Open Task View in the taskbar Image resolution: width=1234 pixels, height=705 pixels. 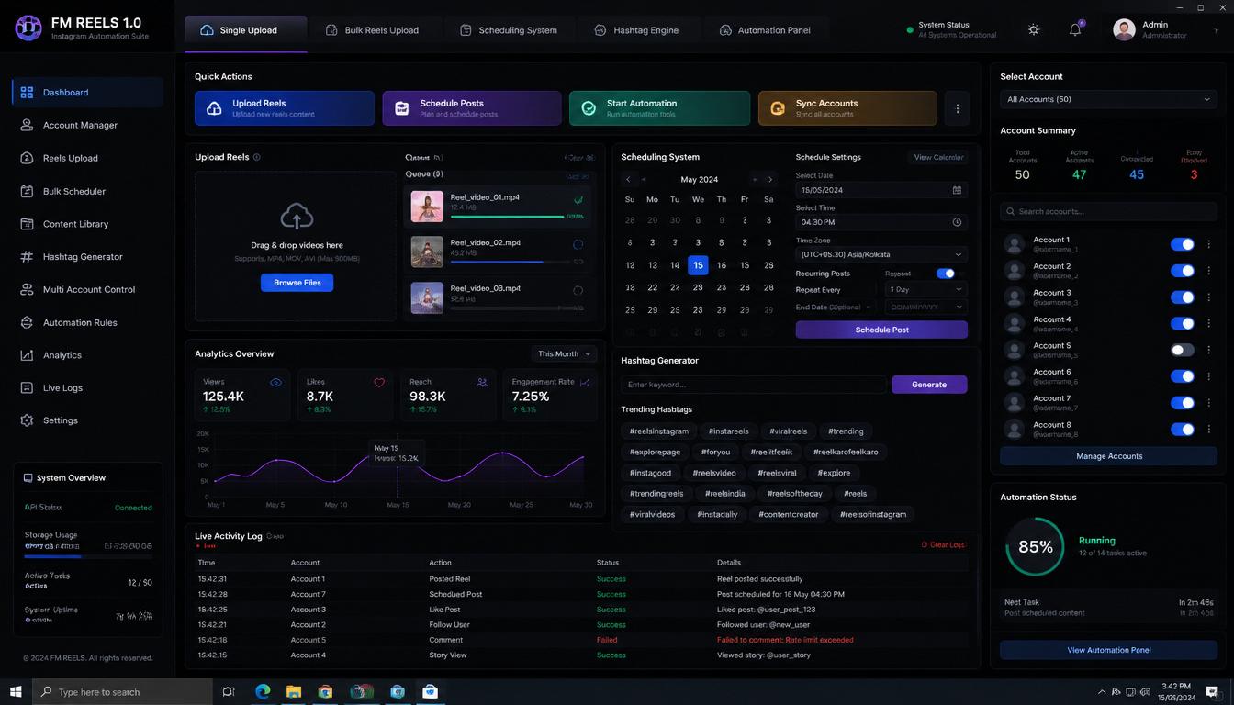[229, 691]
